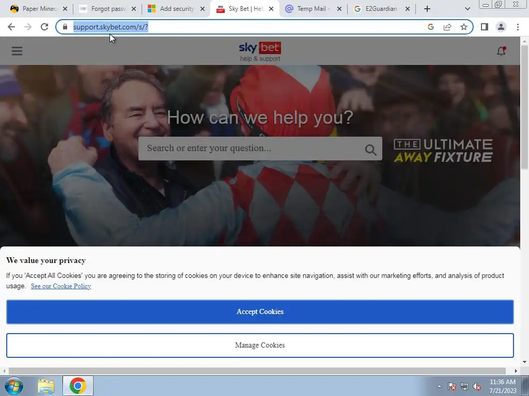
Task: Show hidden system tray icons
Action: tap(439, 386)
